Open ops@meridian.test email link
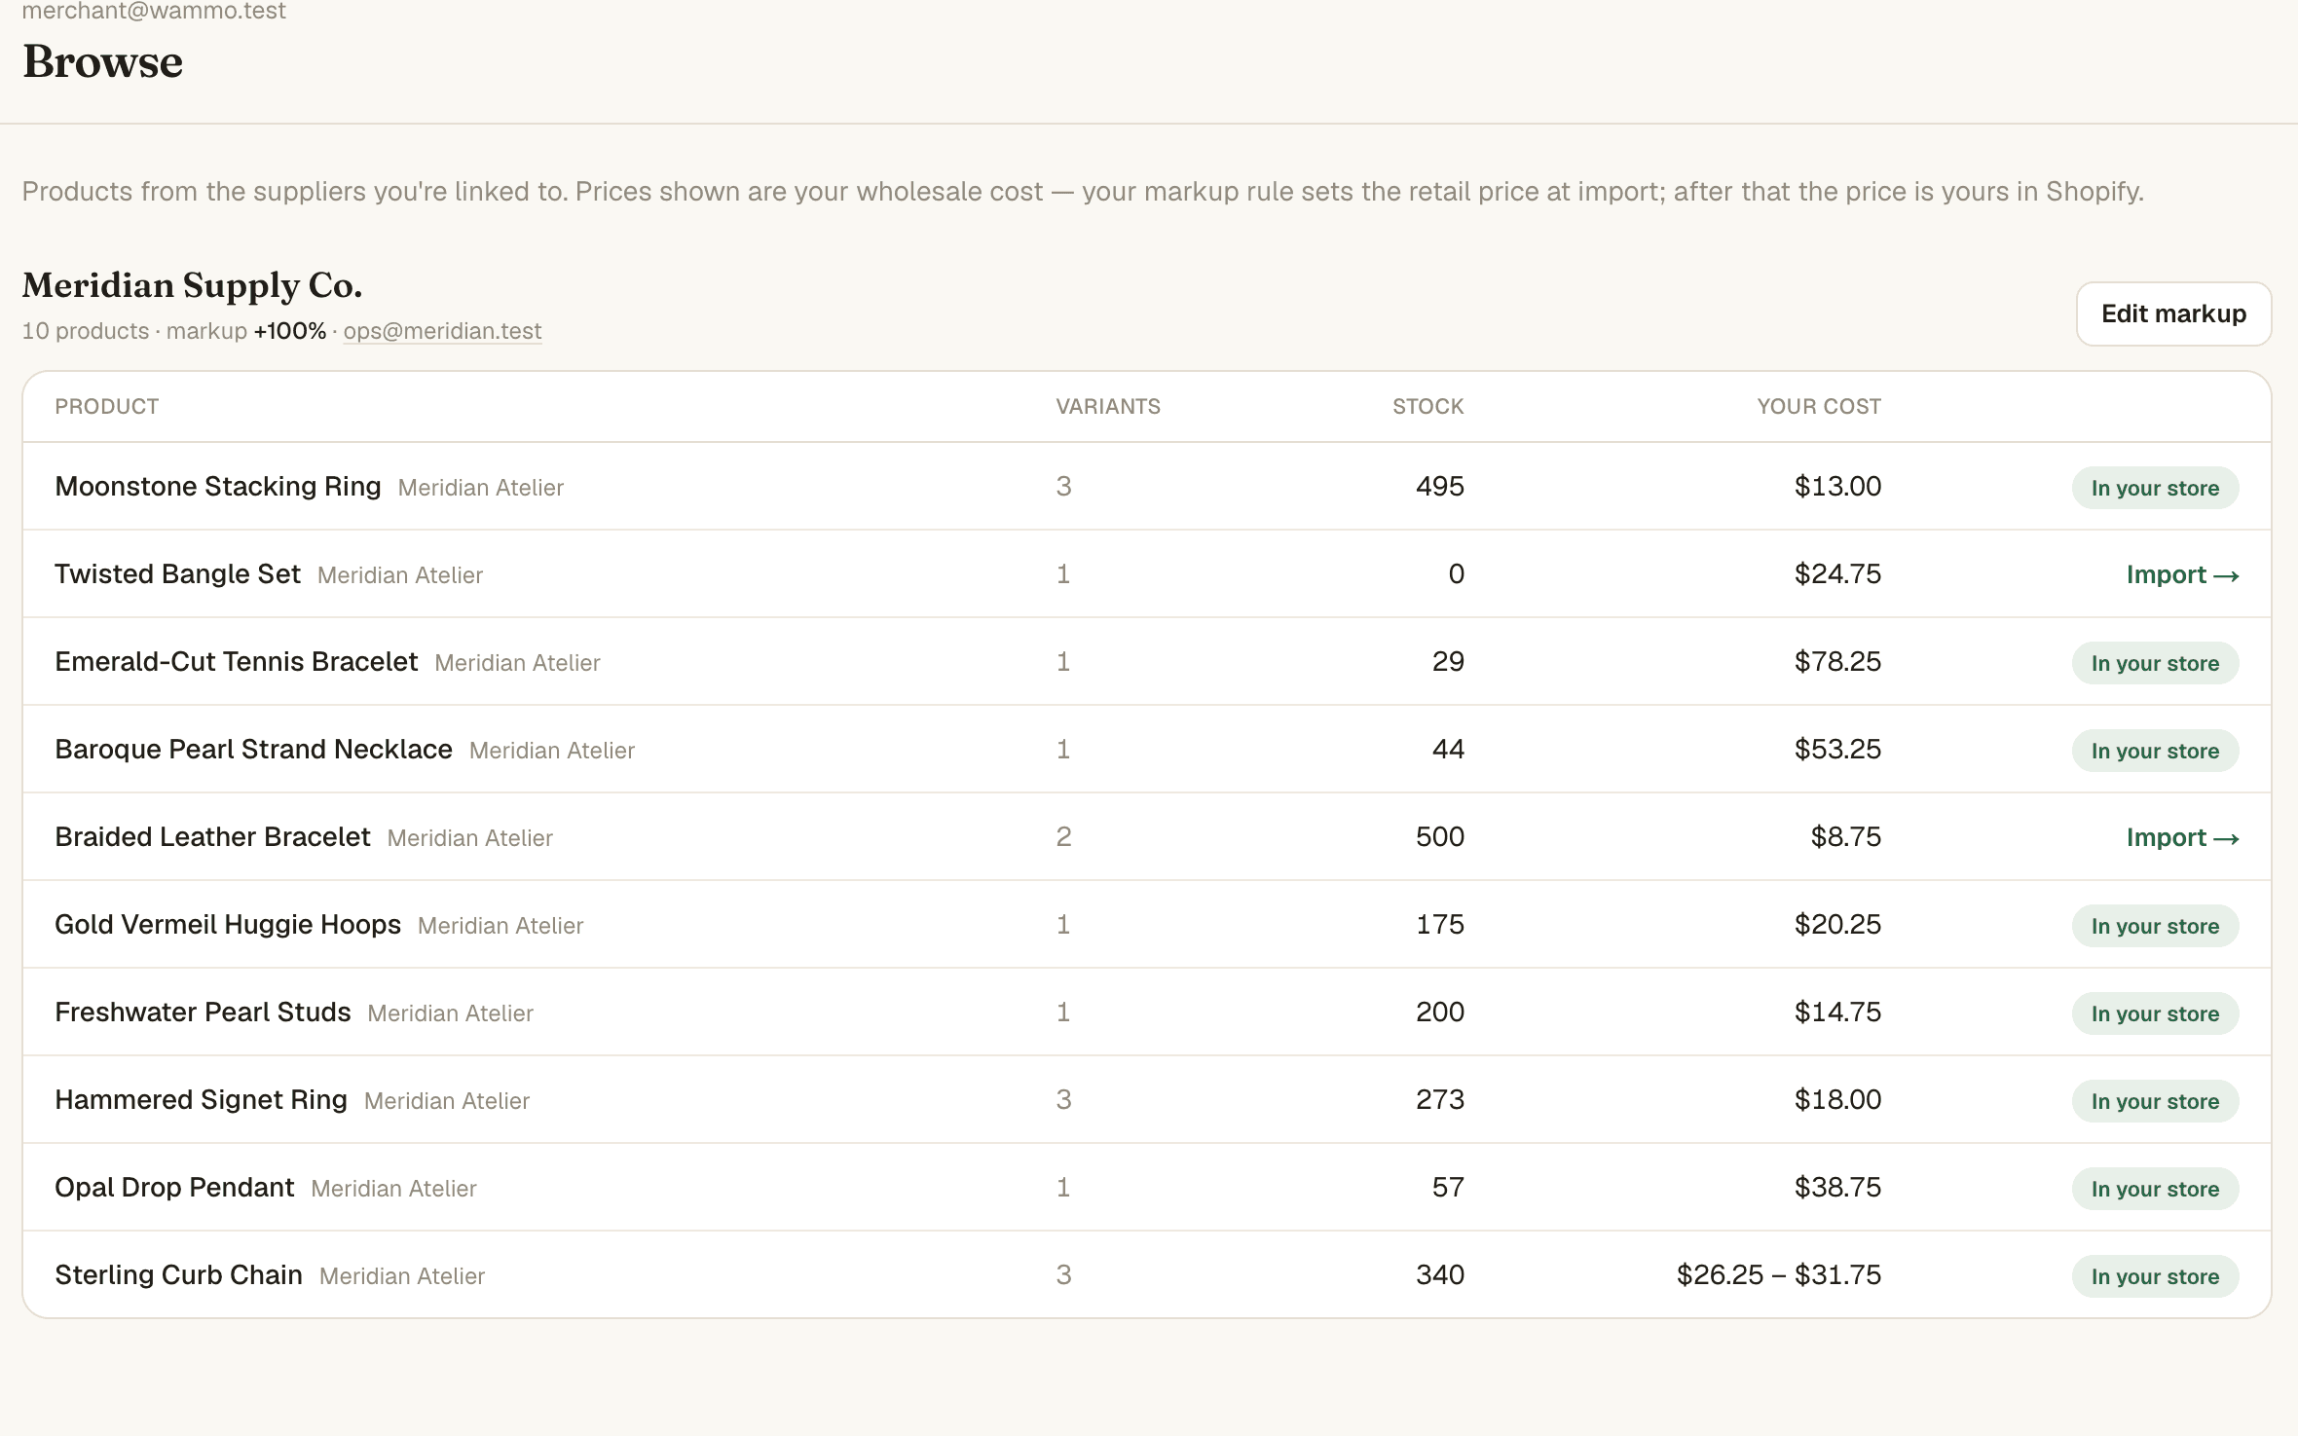 [x=442, y=331]
